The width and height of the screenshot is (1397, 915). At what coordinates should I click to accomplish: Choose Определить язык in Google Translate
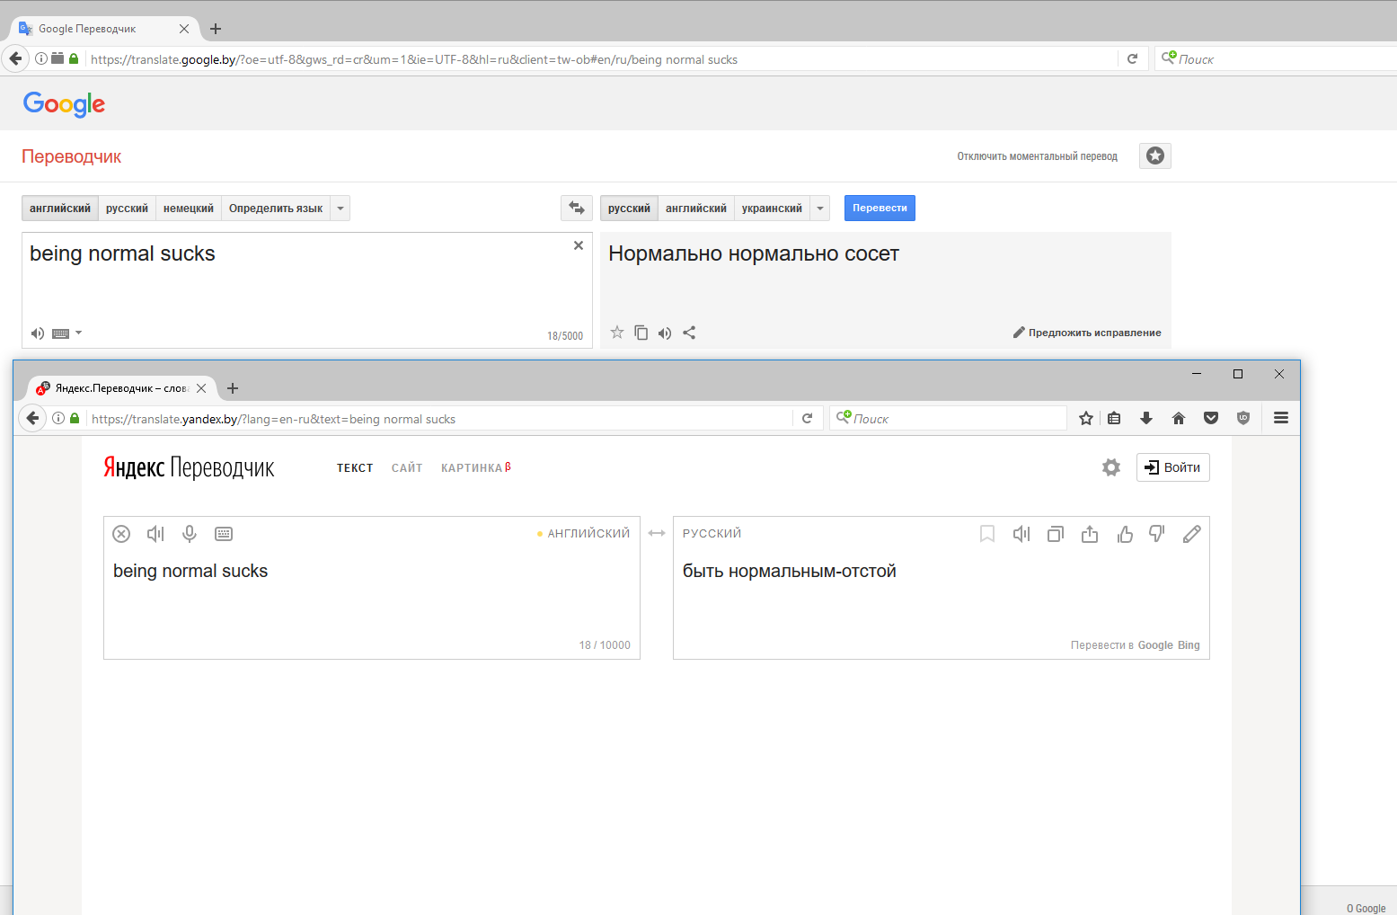pyautogui.click(x=276, y=208)
